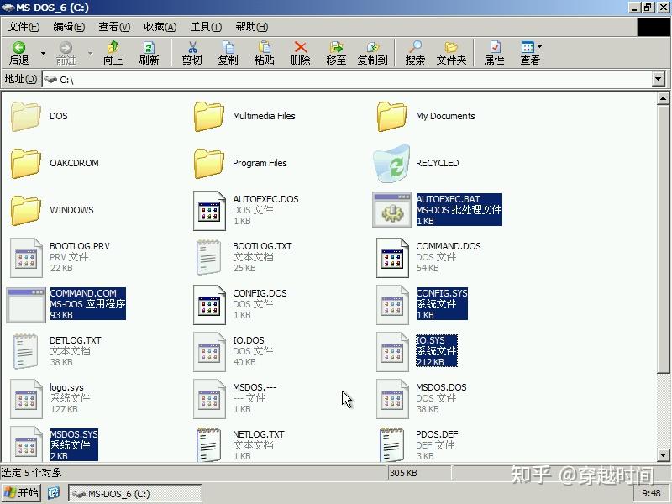This screenshot has width=672, height=504.
Task: Select the NETLOG.TXT file name
Action: click(259, 434)
